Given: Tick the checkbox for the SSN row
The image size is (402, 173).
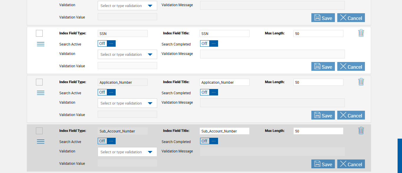Looking at the screenshot, I should pos(39,33).
